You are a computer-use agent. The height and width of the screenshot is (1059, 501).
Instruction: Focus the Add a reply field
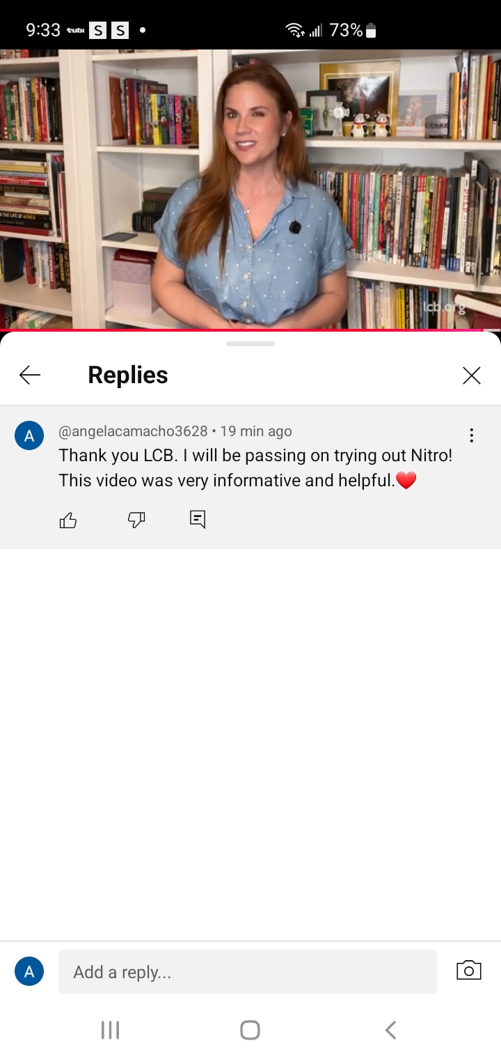tap(248, 972)
